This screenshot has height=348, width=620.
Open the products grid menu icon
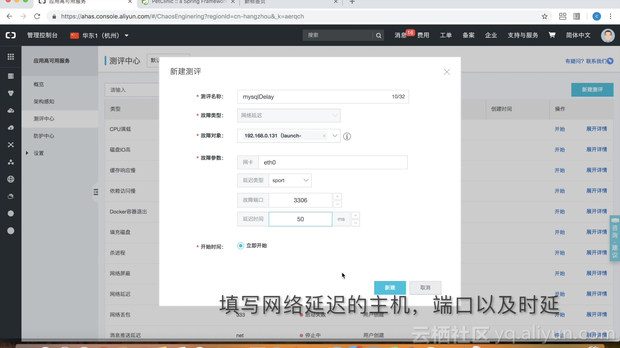(x=11, y=57)
